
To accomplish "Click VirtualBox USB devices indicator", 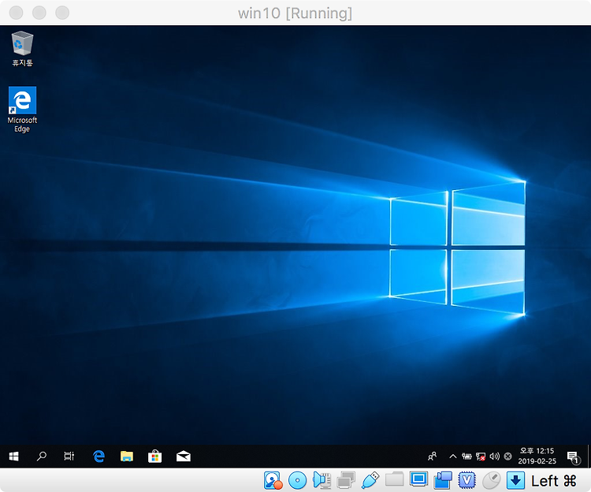I will (370, 480).
